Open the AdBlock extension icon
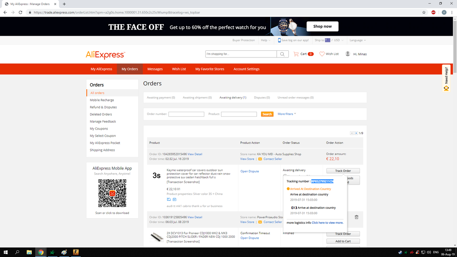Image resolution: width=457 pixels, height=257 pixels. click(433, 12)
